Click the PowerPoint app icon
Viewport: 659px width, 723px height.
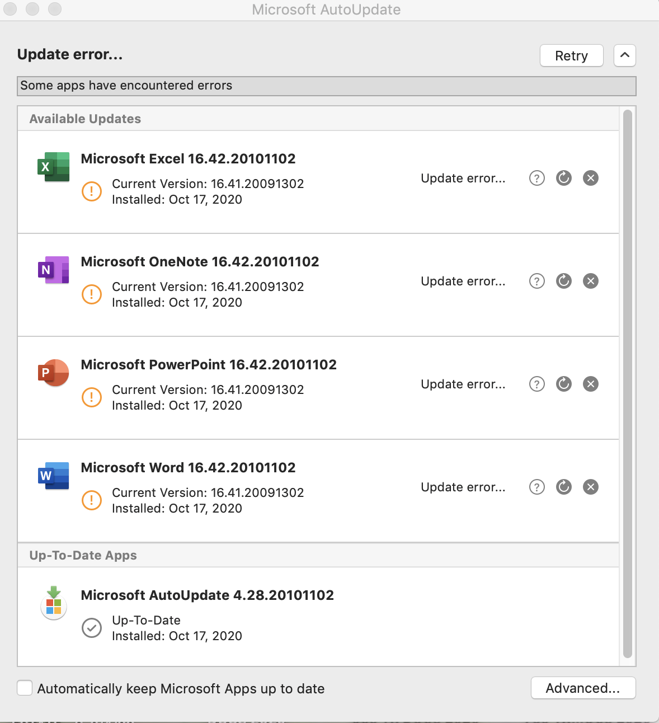click(x=54, y=373)
